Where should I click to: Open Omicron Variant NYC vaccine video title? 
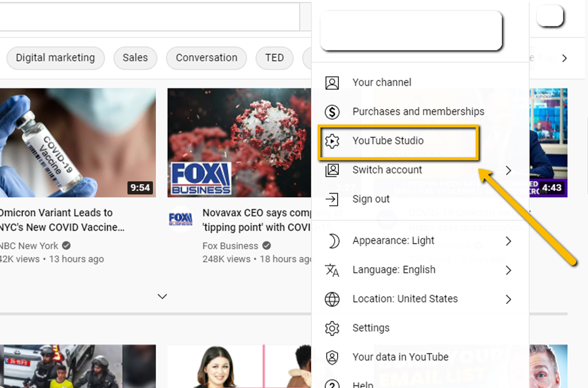pyautogui.click(x=62, y=220)
